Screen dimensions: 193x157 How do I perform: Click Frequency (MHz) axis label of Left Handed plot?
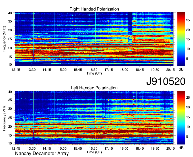point(4,118)
